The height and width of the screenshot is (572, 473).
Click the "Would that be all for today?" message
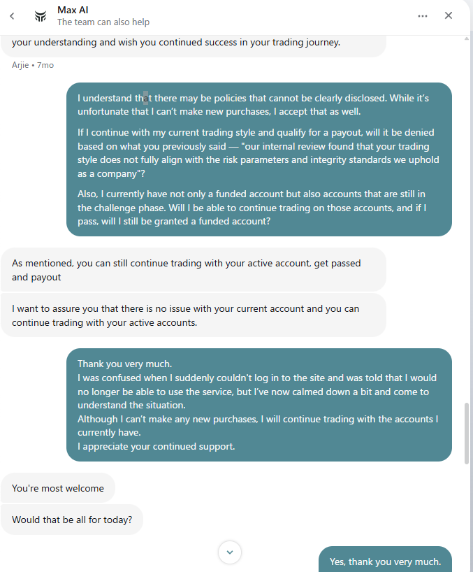click(x=72, y=520)
